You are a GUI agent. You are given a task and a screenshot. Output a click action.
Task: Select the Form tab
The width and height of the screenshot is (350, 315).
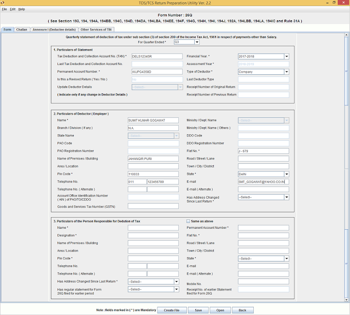[x=7, y=29]
